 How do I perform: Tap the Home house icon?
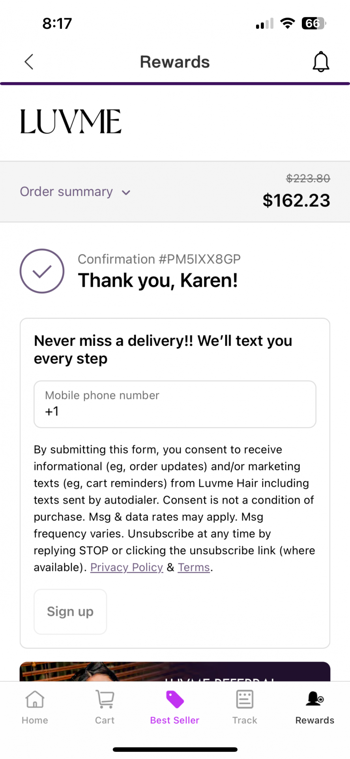[35, 699]
